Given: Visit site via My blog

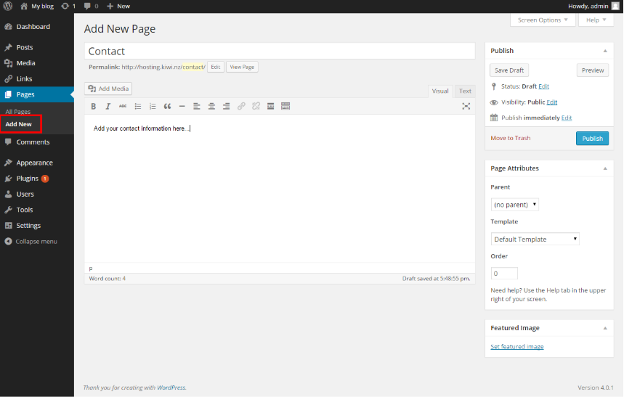Looking at the screenshot, I should pos(37,6).
